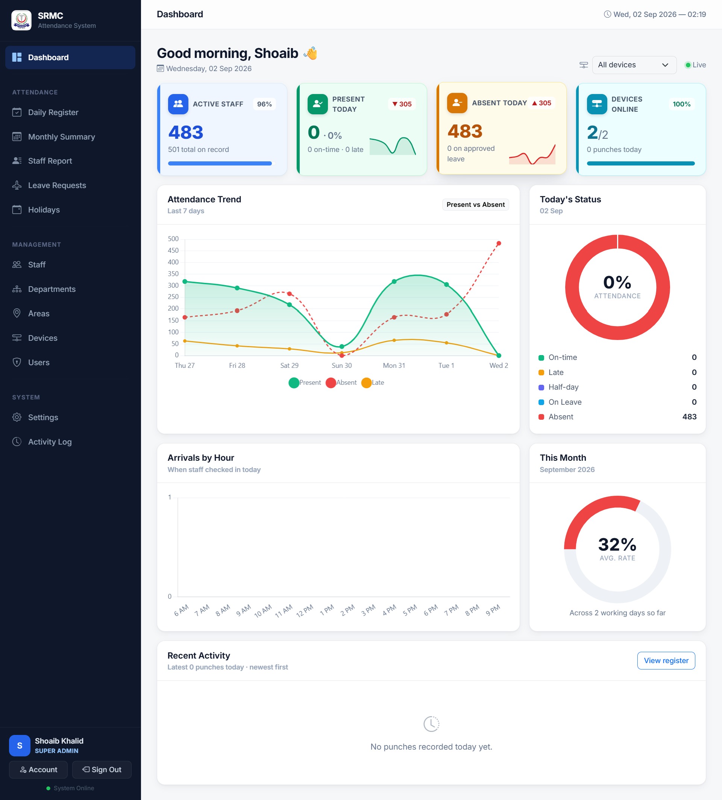This screenshot has height=800, width=722.
Task: Click the Devices Online 100% badge
Action: (x=681, y=104)
